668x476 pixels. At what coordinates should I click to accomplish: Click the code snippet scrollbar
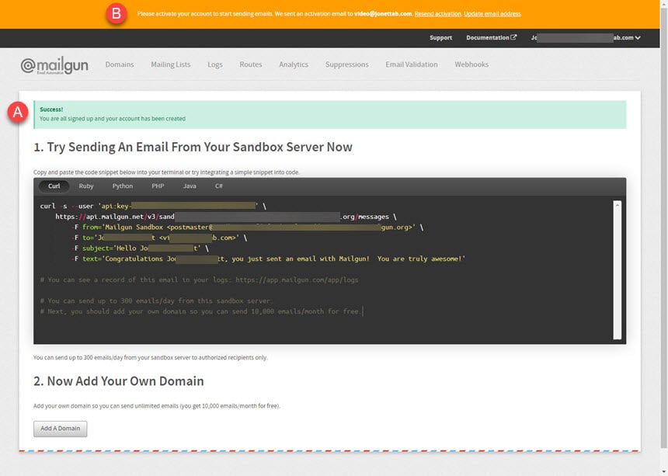pyautogui.click(x=618, y=270)
